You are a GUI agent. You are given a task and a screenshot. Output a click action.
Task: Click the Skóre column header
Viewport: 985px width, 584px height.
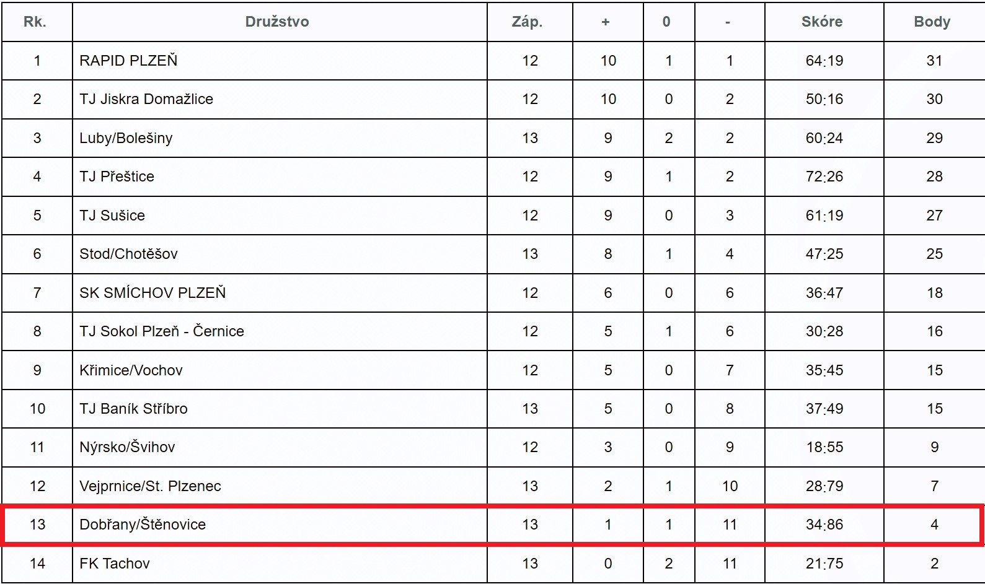[x=821, y=22]
